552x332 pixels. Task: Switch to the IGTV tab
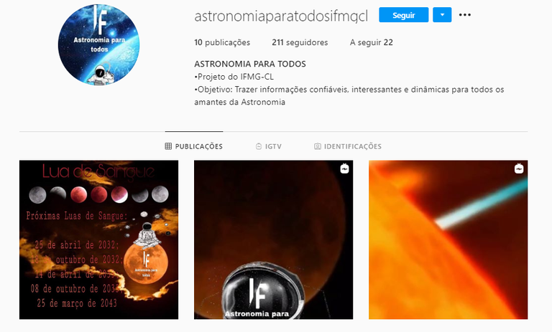pos(269,146)
